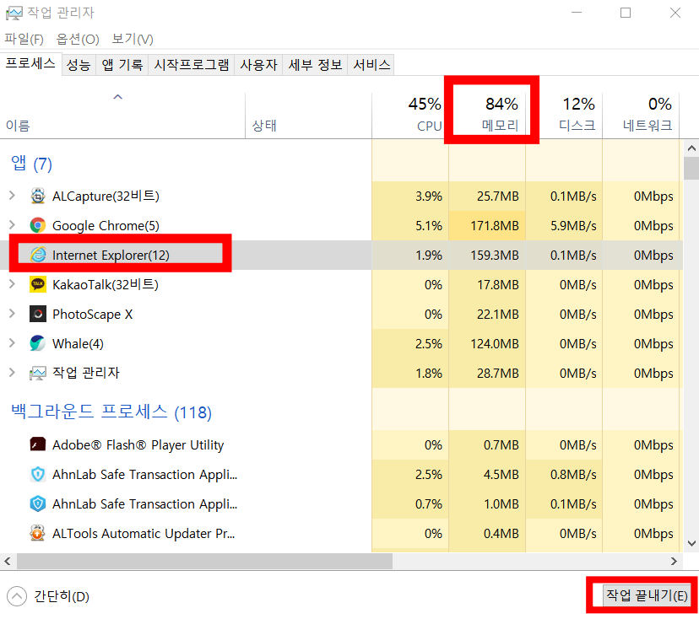Click the Internet Explorer icon
The width and height of the screenshot is (699, 619).
[x=38, y=255]
